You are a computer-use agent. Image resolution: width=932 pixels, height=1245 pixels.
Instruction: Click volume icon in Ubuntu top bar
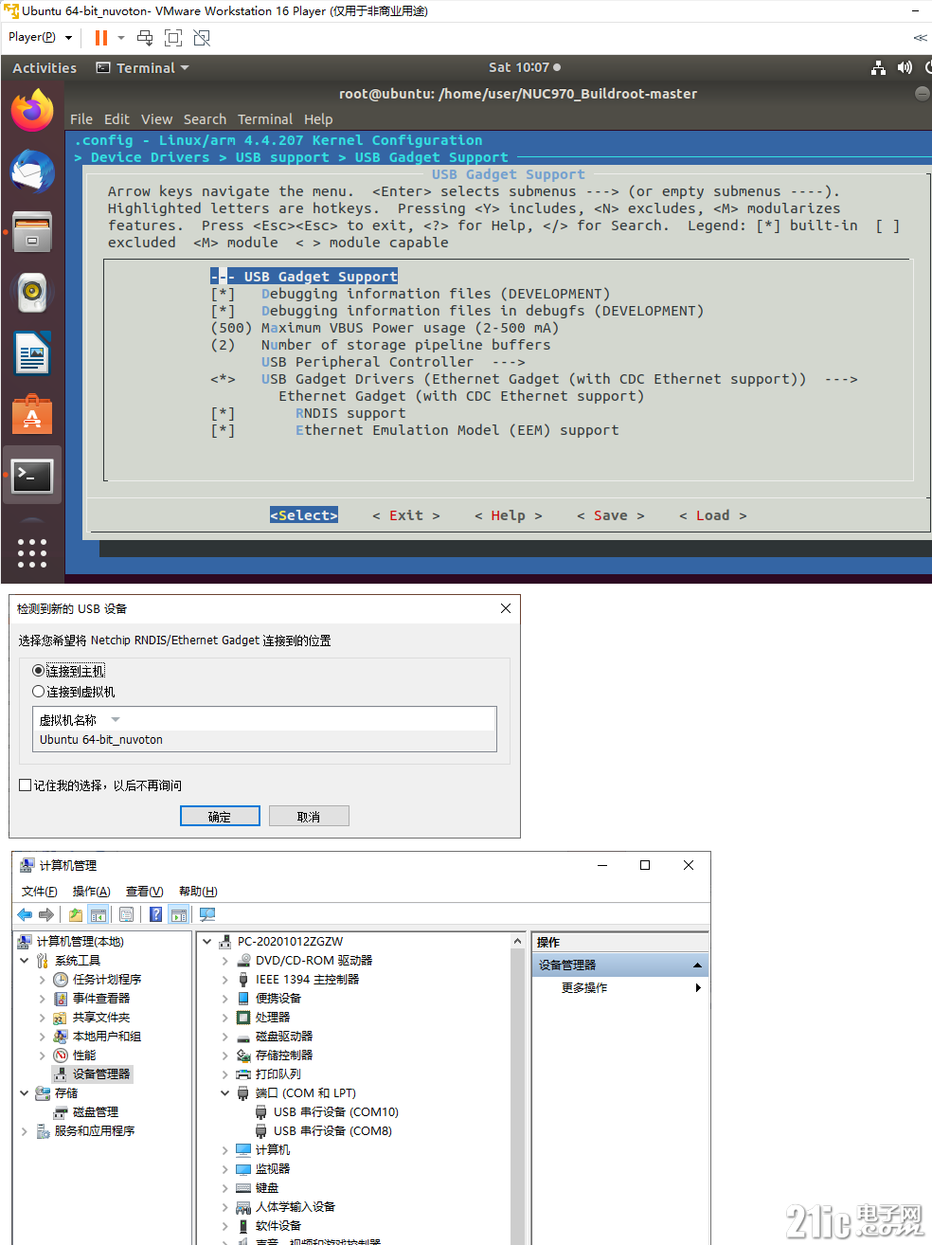(x=905, y=68)
